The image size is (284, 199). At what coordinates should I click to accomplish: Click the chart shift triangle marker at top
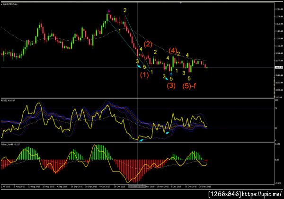[180, 3]
